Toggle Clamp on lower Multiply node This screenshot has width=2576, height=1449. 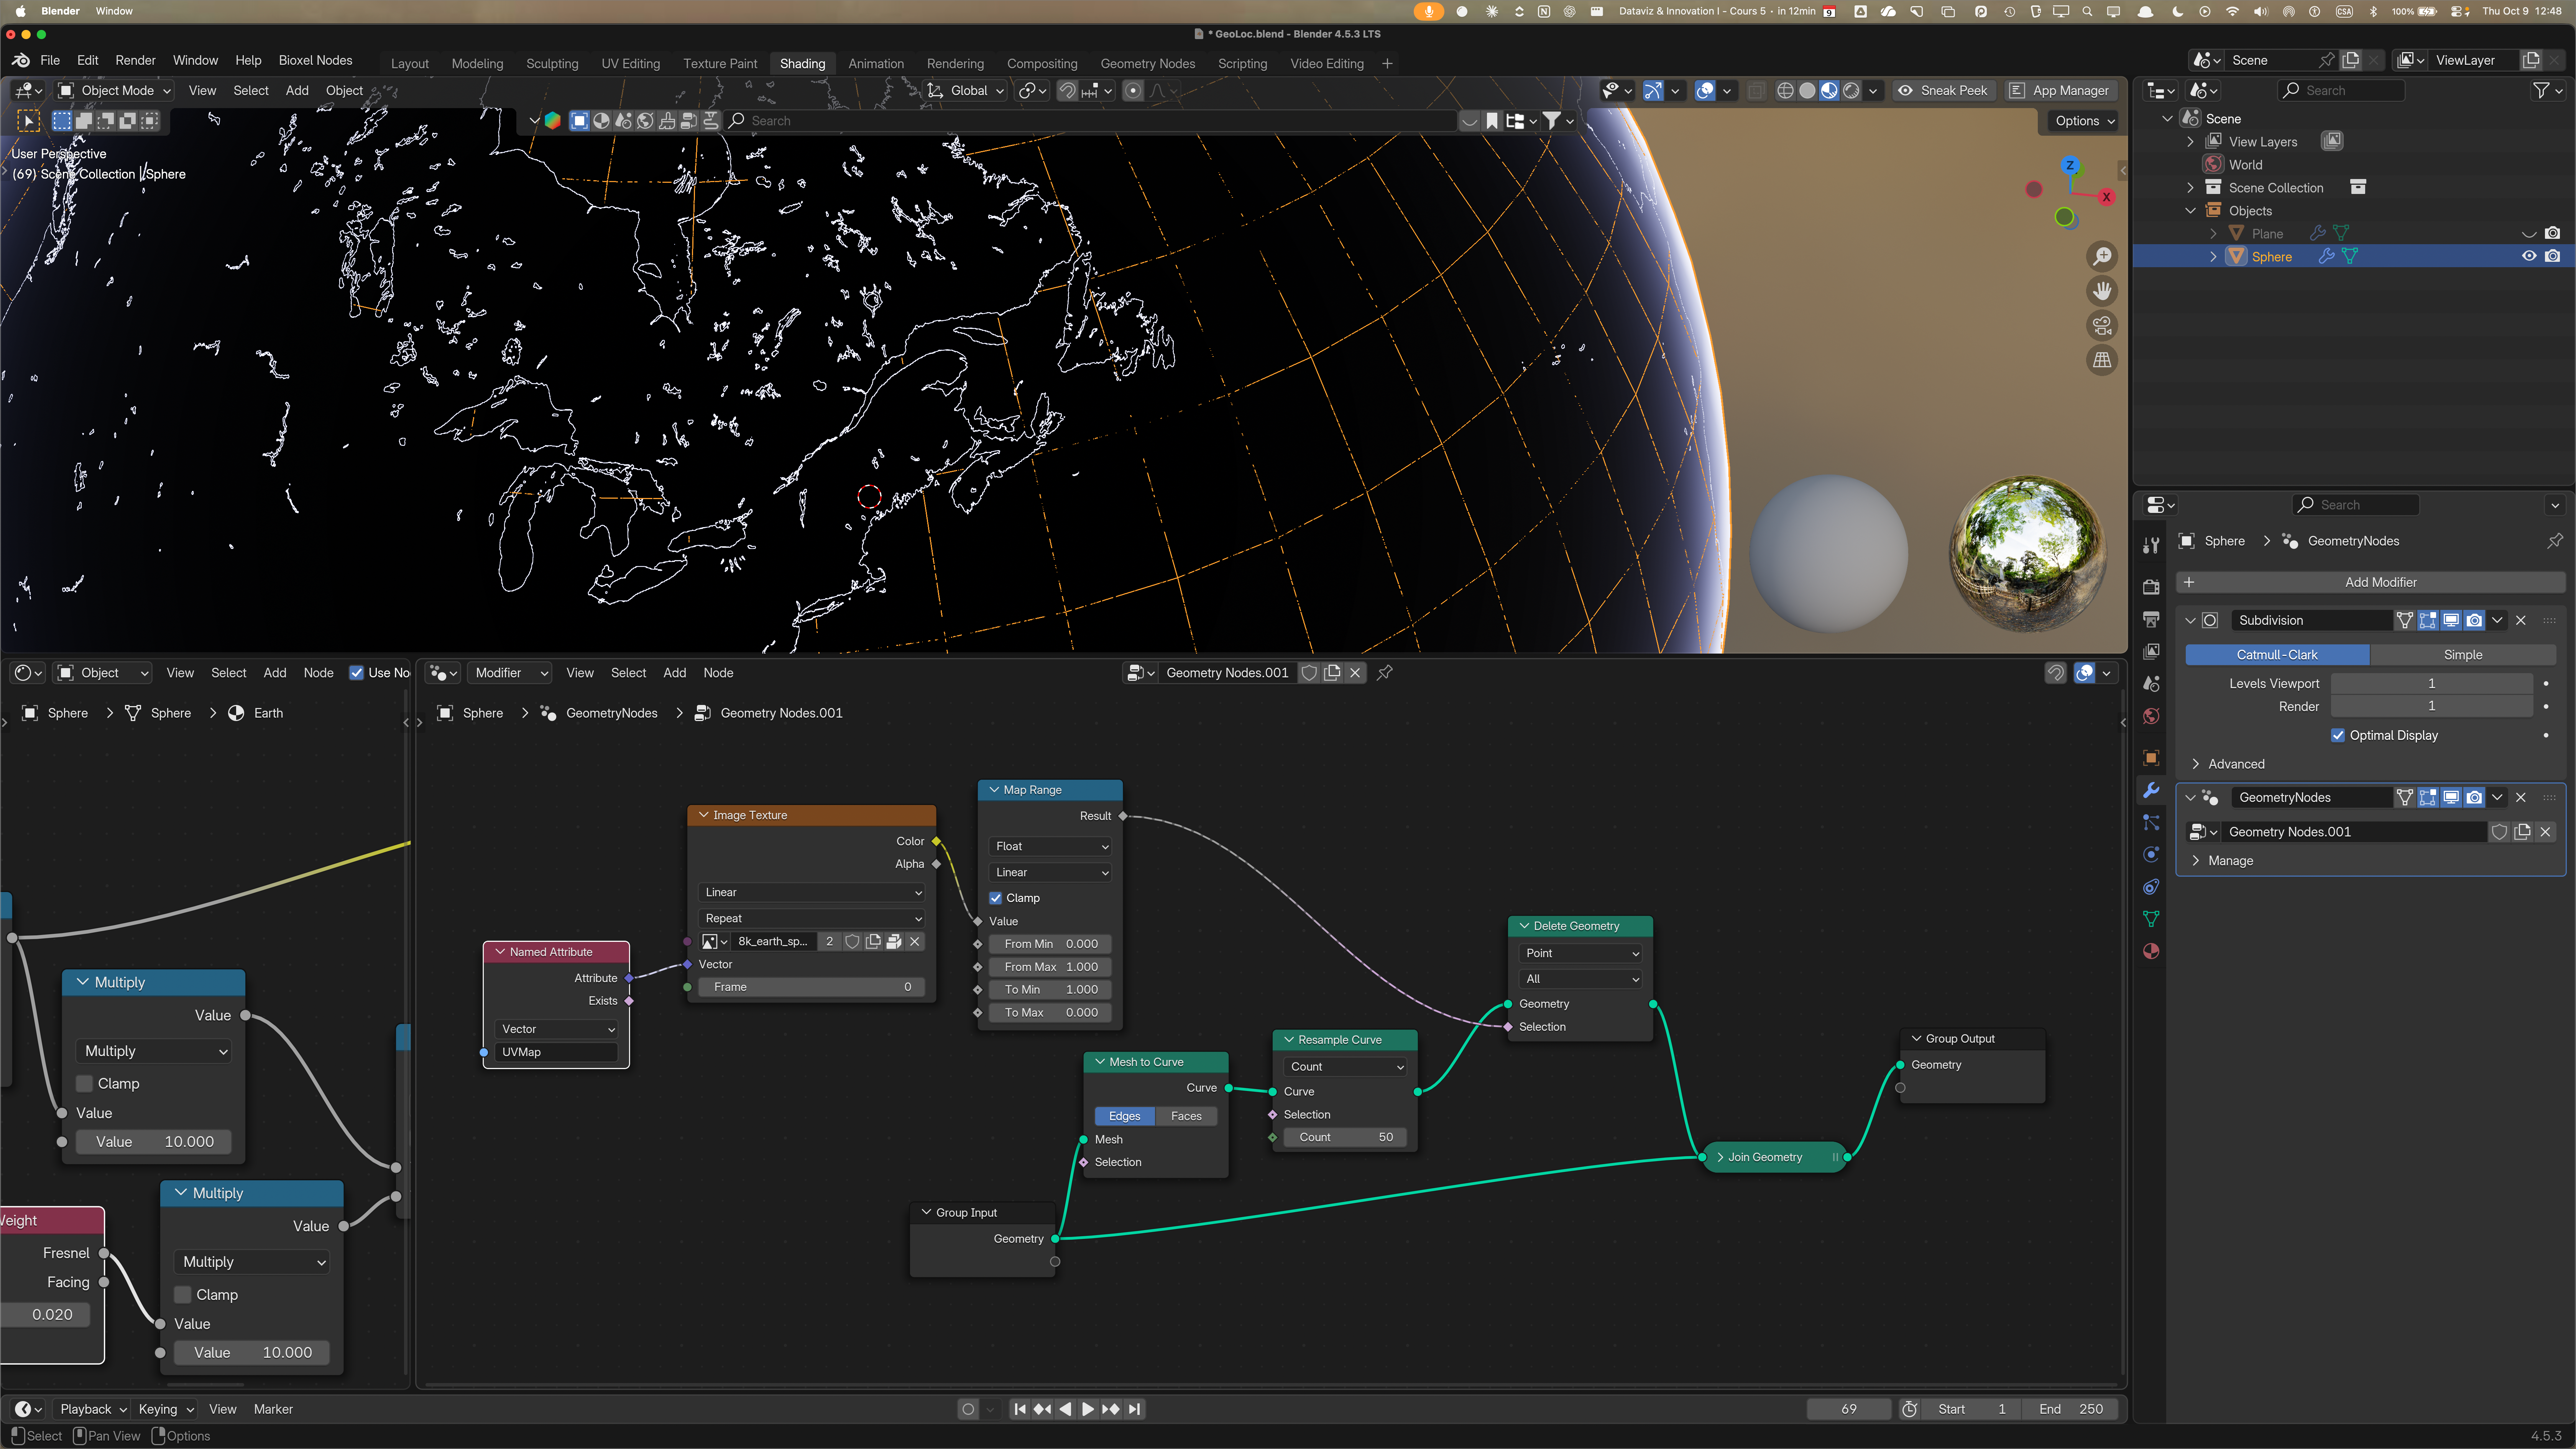(183, 1295)
